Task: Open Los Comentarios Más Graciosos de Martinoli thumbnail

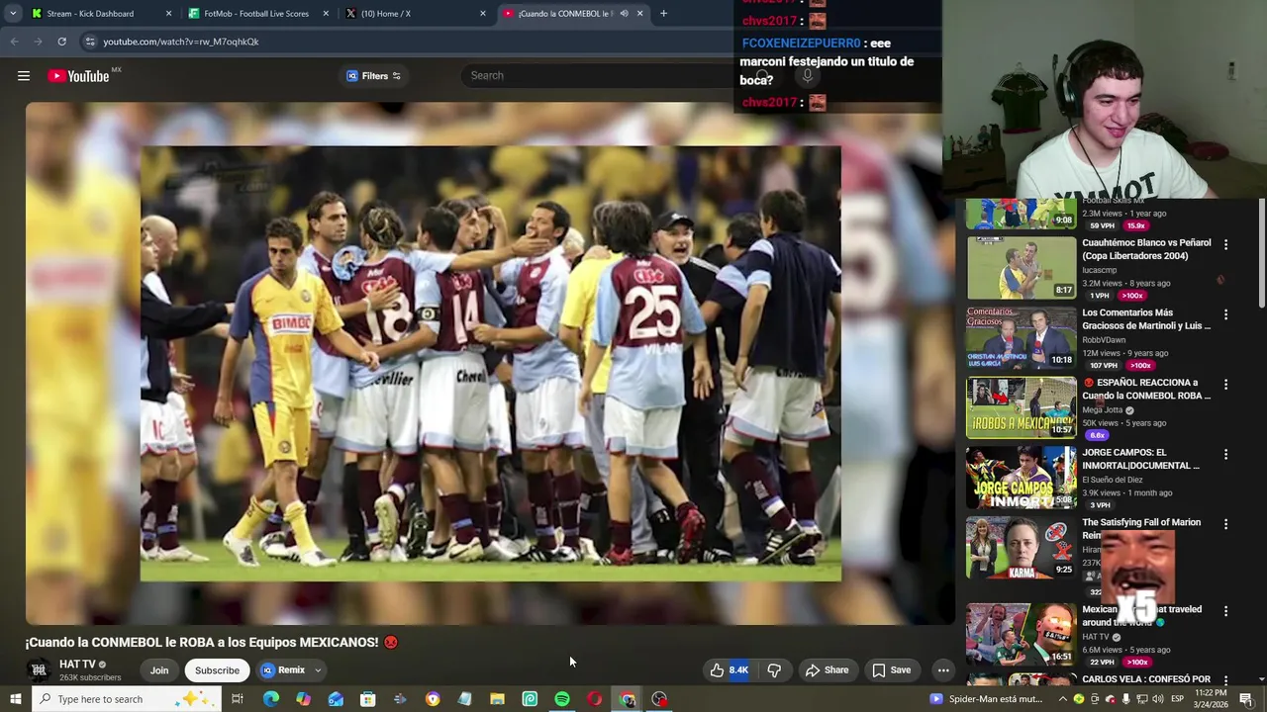Action: tap(1021, 338)
